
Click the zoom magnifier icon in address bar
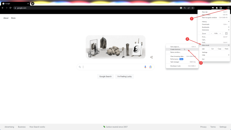185,8
